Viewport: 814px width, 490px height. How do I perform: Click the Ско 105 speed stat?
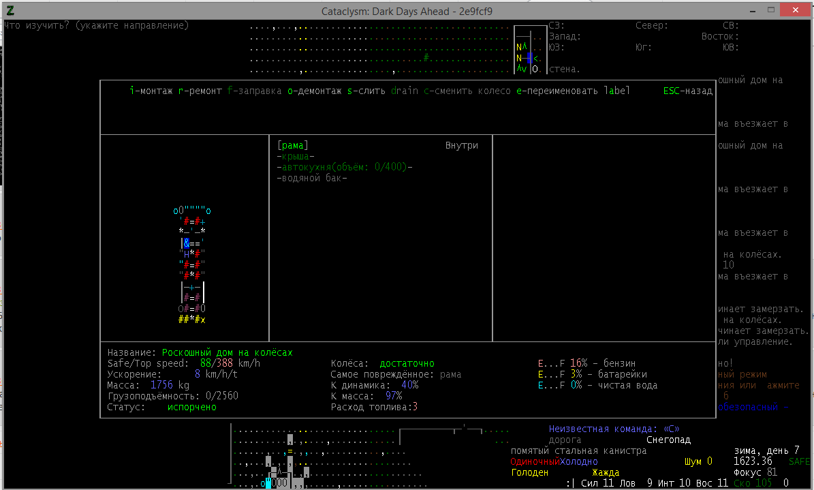click(x=753, y=483)
